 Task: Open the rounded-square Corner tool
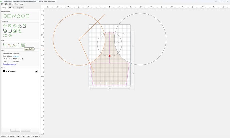10,31
